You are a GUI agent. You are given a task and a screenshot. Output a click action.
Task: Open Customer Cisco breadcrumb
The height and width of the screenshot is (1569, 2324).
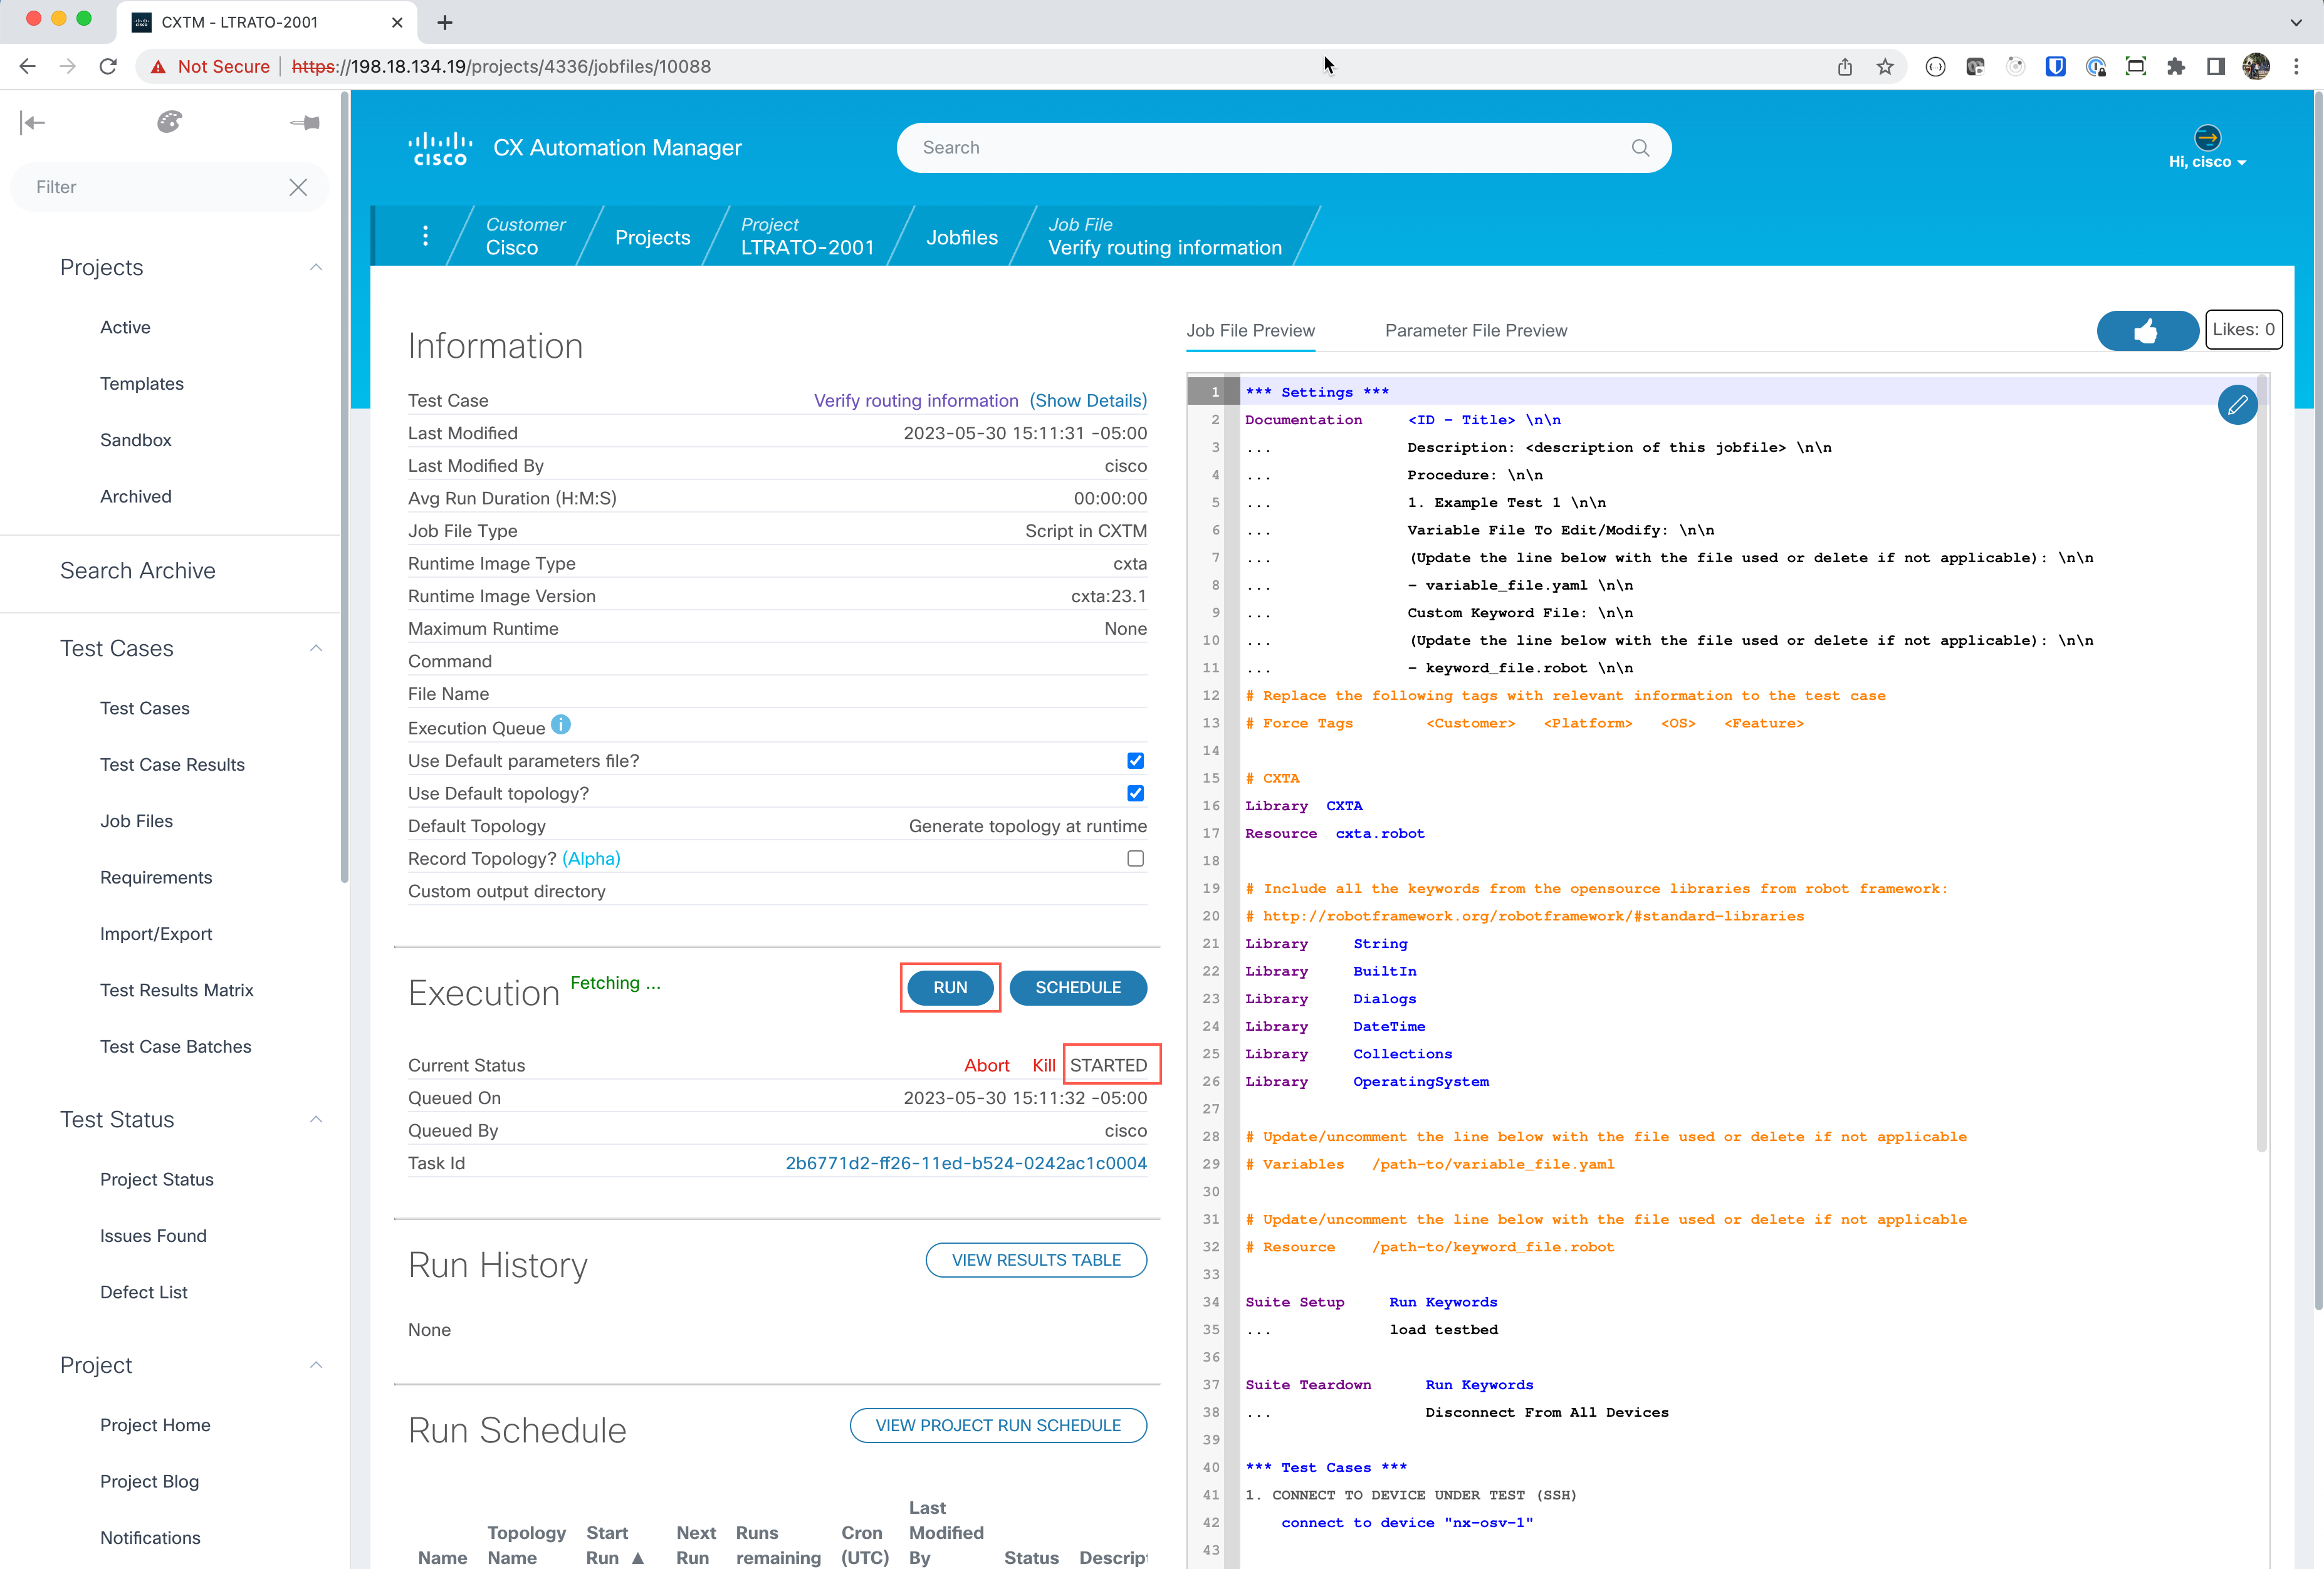pyautogui.click(x=525, y=236)
